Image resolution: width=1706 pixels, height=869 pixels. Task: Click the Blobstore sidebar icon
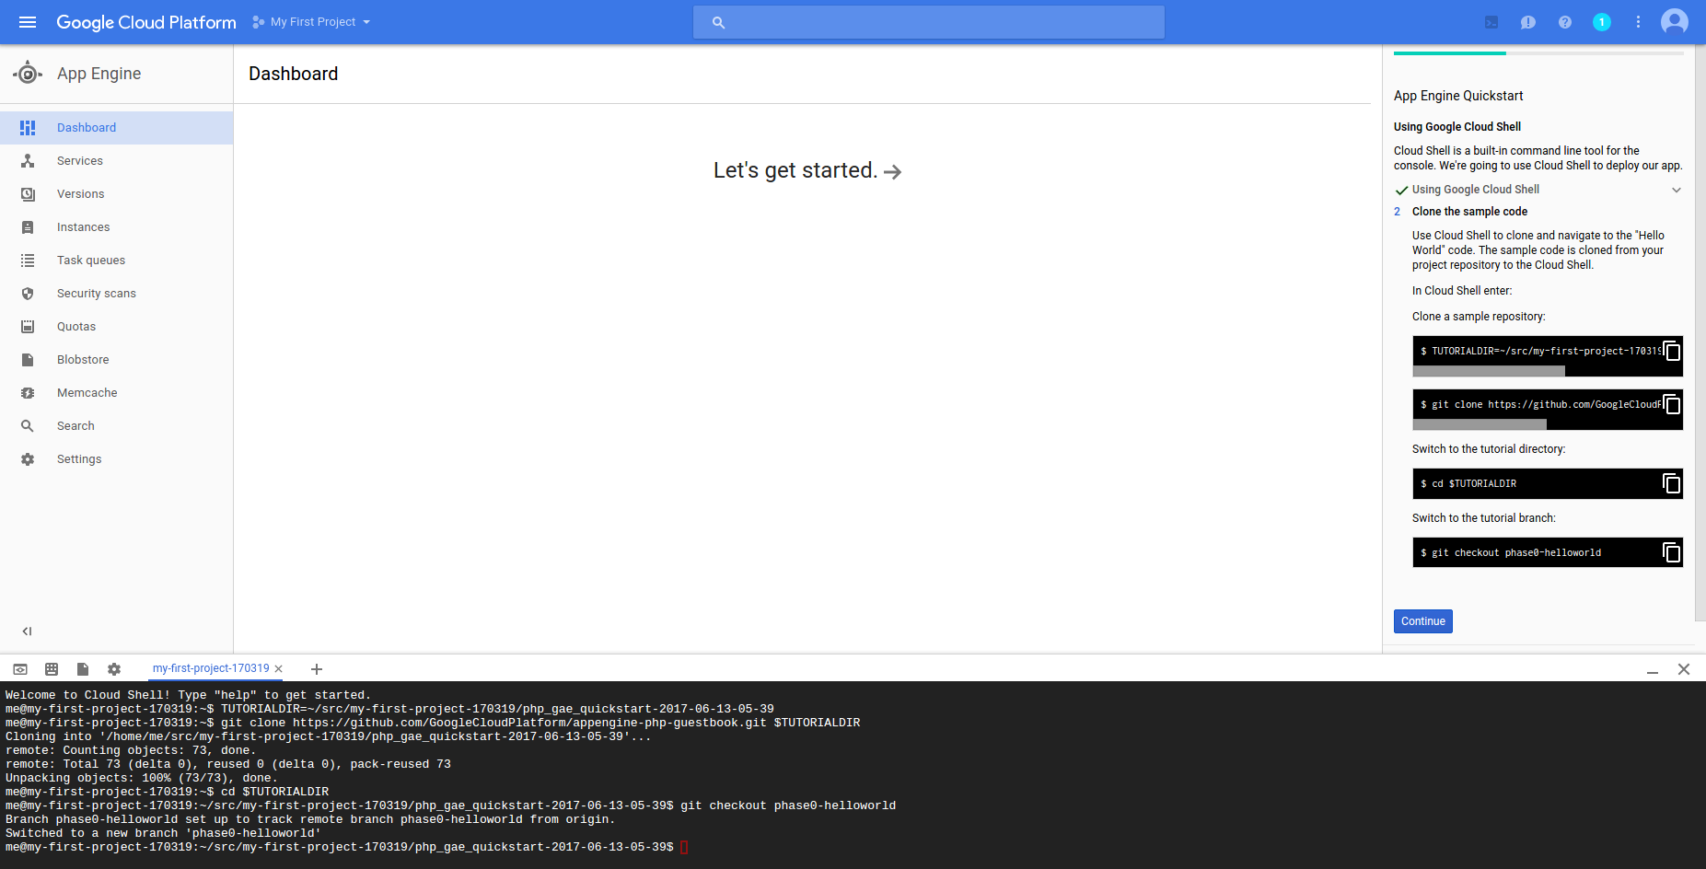[x=28, y=360]
